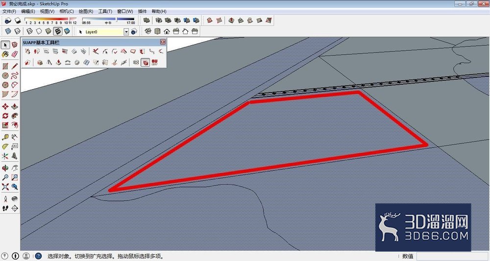Open the 相机(C) menu

tap(67, 11)
